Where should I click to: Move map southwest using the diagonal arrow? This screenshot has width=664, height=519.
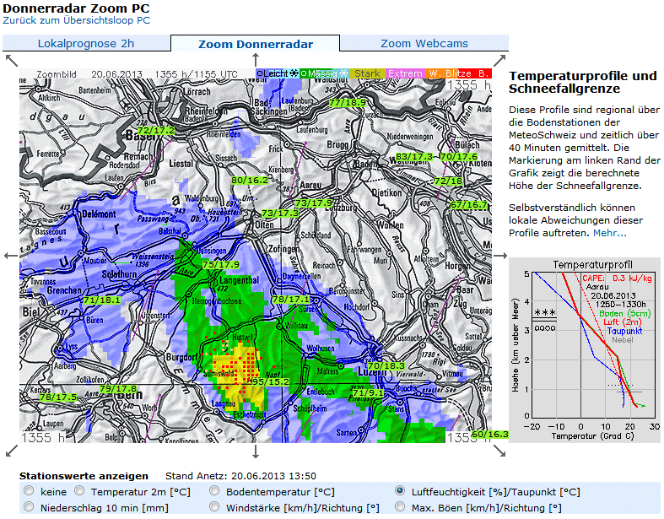pos(12,451)
